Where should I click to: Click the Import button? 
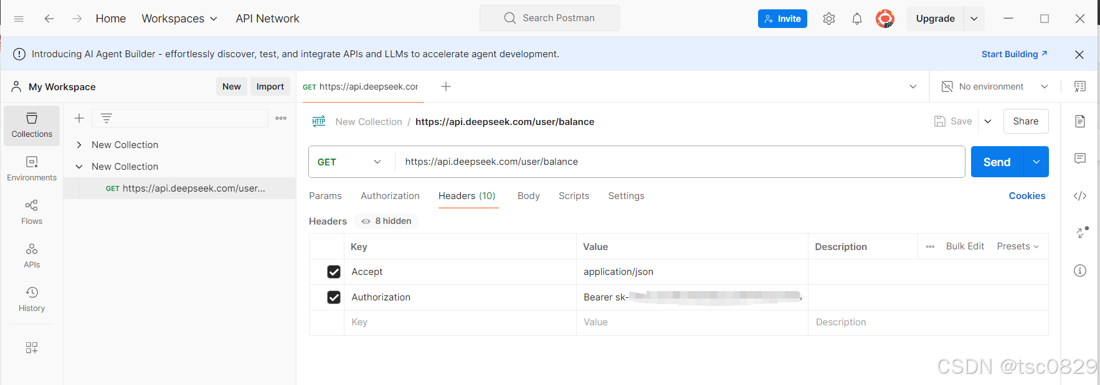270,86
